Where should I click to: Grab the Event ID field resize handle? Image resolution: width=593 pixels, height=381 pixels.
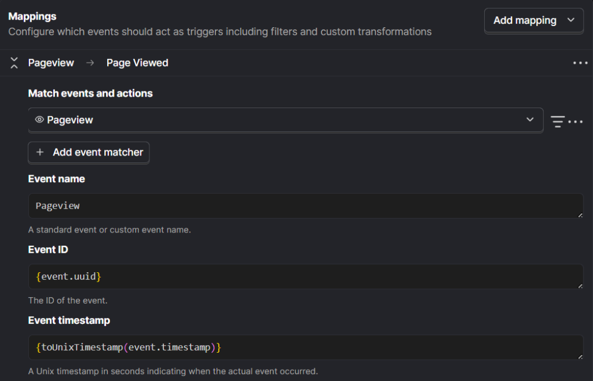click(580, 286)
